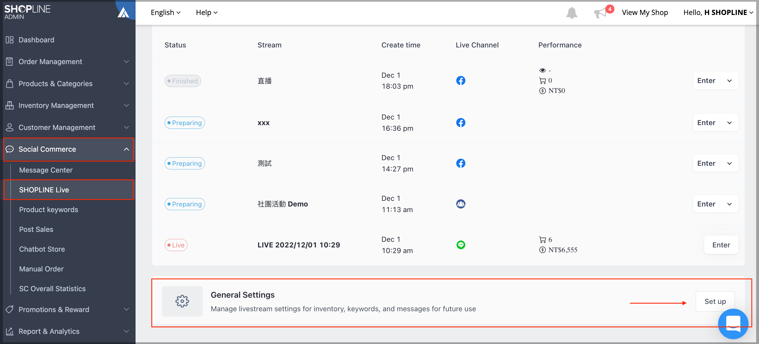
Task: Click the General Settings heading text
Action: (243, 295)
